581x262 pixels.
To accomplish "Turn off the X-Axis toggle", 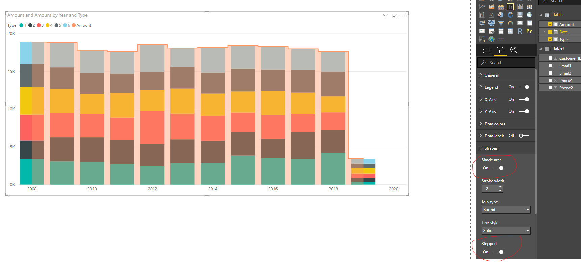I will coord(524,99).
